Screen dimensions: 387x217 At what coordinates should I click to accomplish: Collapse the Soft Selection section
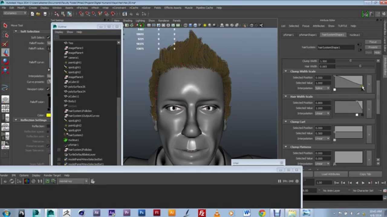[16, 31]
